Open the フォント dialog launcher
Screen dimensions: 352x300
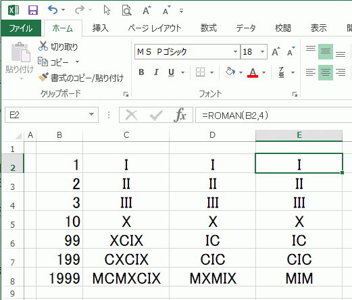(295, 95)
